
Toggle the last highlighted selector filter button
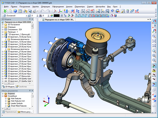point(108,16)
